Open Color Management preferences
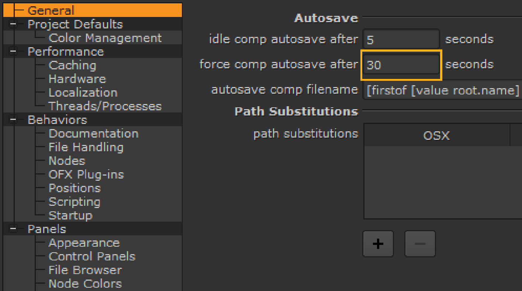This screenshot has height=291, width=522. [x=105, y=38]
